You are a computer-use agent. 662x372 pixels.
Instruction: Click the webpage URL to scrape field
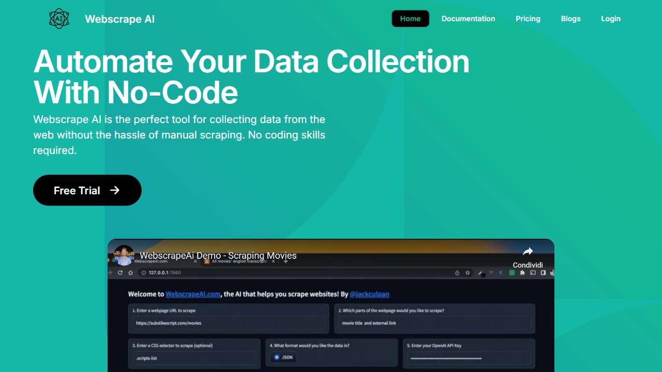229,323
